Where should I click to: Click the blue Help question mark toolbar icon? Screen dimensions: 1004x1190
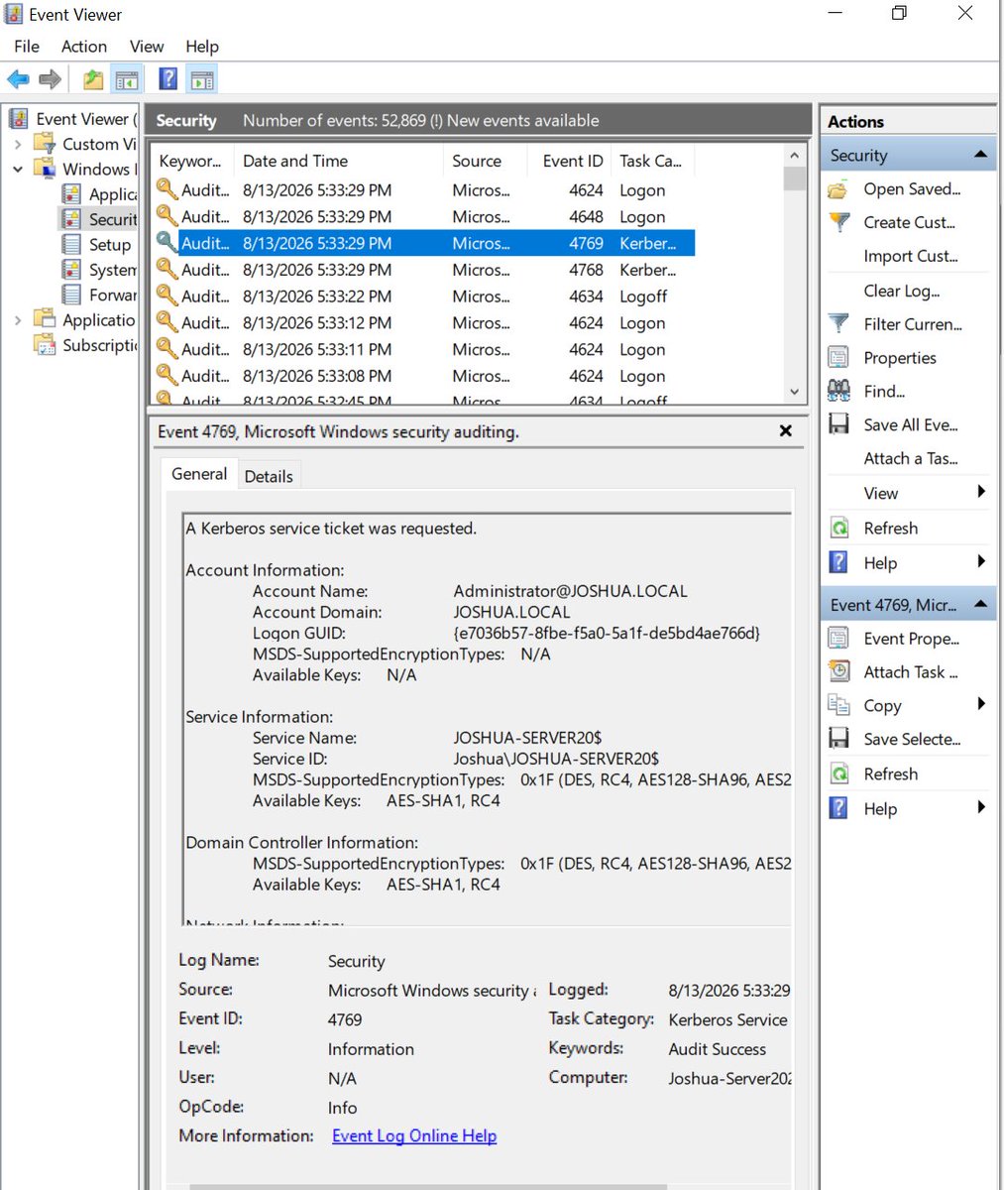[168, 79]
